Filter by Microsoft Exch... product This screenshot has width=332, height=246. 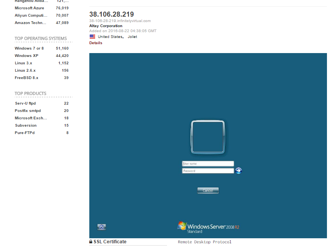click(31, 118)
